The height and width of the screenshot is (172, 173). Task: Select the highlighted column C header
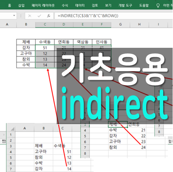(x=45, y=24)
